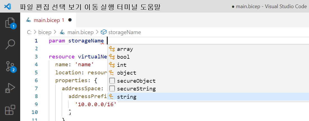Click line number 6 in the gutter
This screenshot has width=309, height=121.
(36, 80)
